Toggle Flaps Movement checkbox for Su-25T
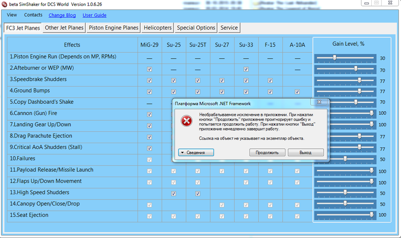Screen dimensions: 401x238 pos(198,182)
